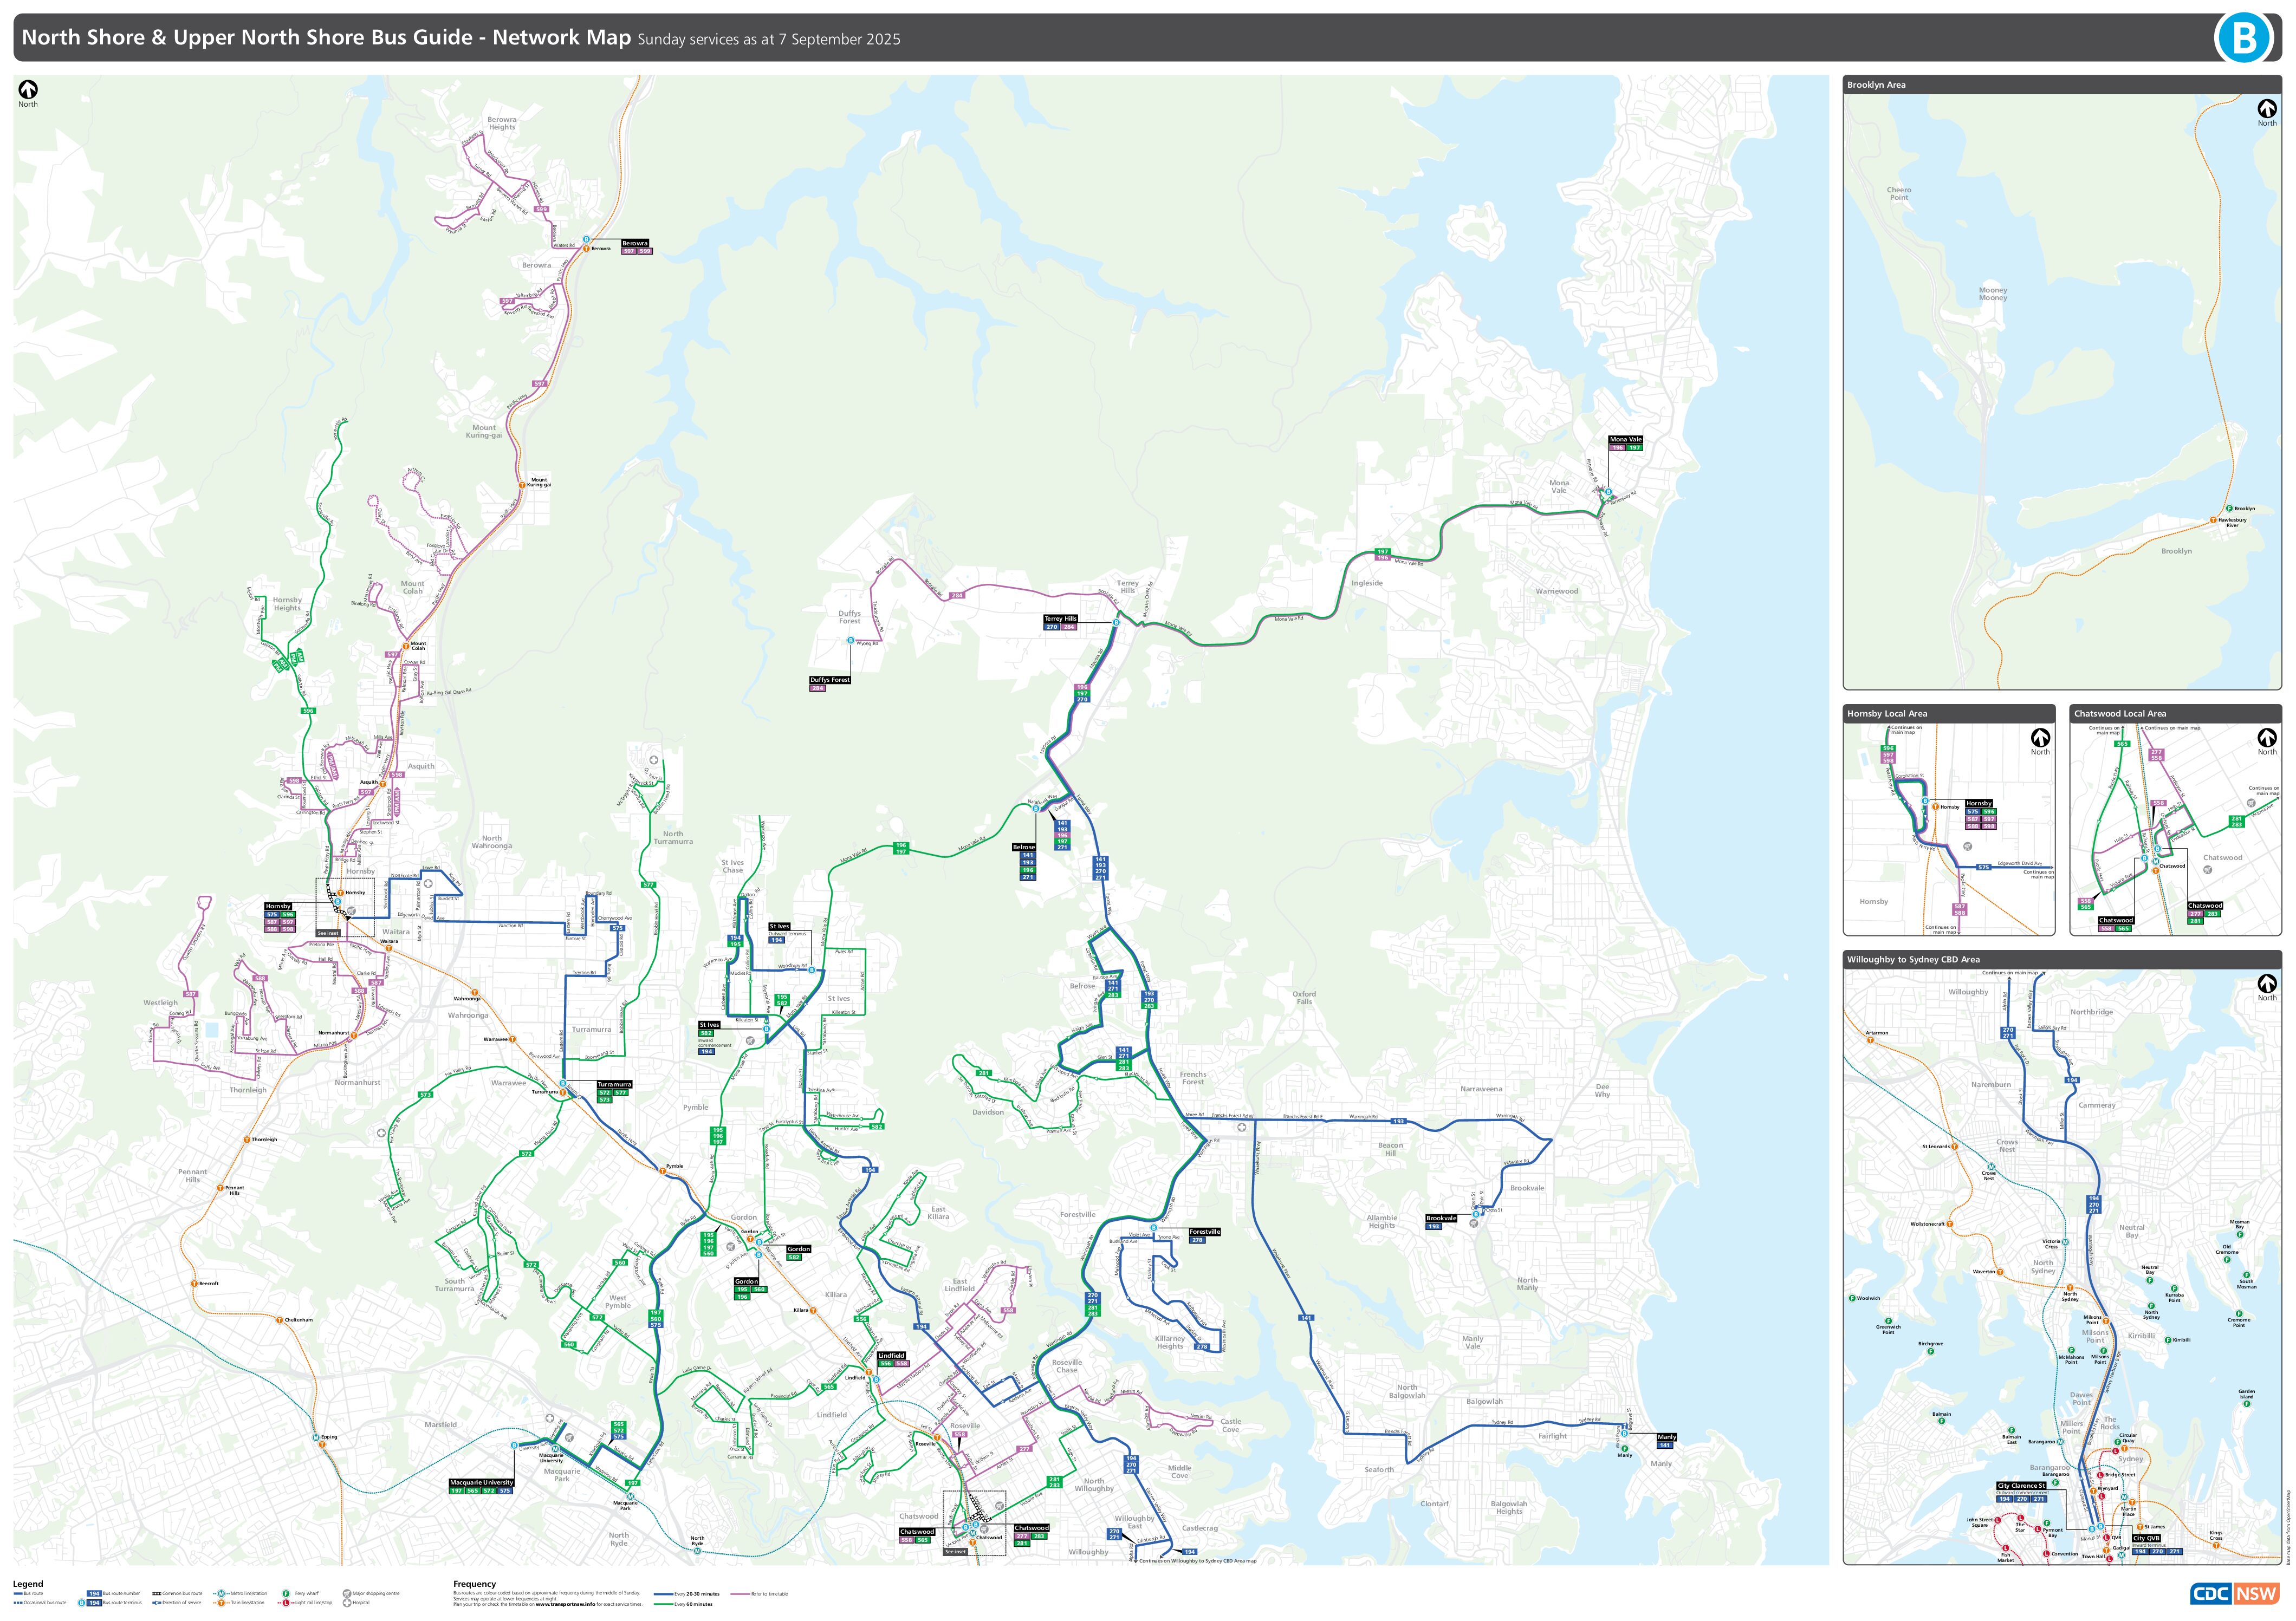Select the Metro line/station icon in the legend
Viewport: 2296px width, 1621px height.
point(221,1593)
